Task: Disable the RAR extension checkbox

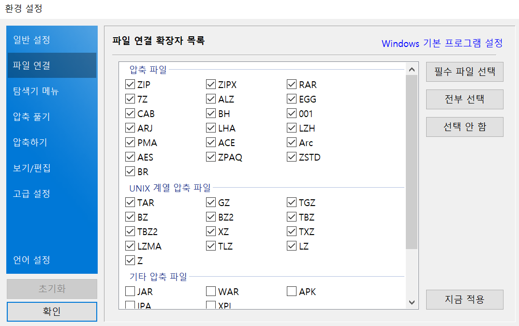Action: (x=291, y=84)
